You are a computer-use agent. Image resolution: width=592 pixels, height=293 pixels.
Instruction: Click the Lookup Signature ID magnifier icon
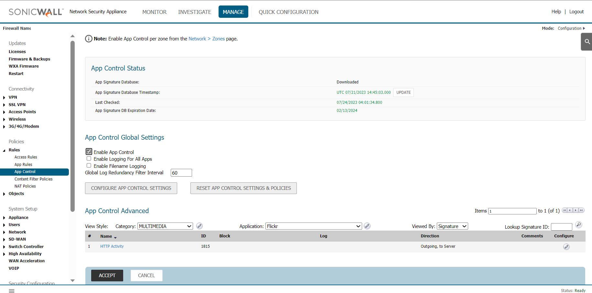pos(578,225)
